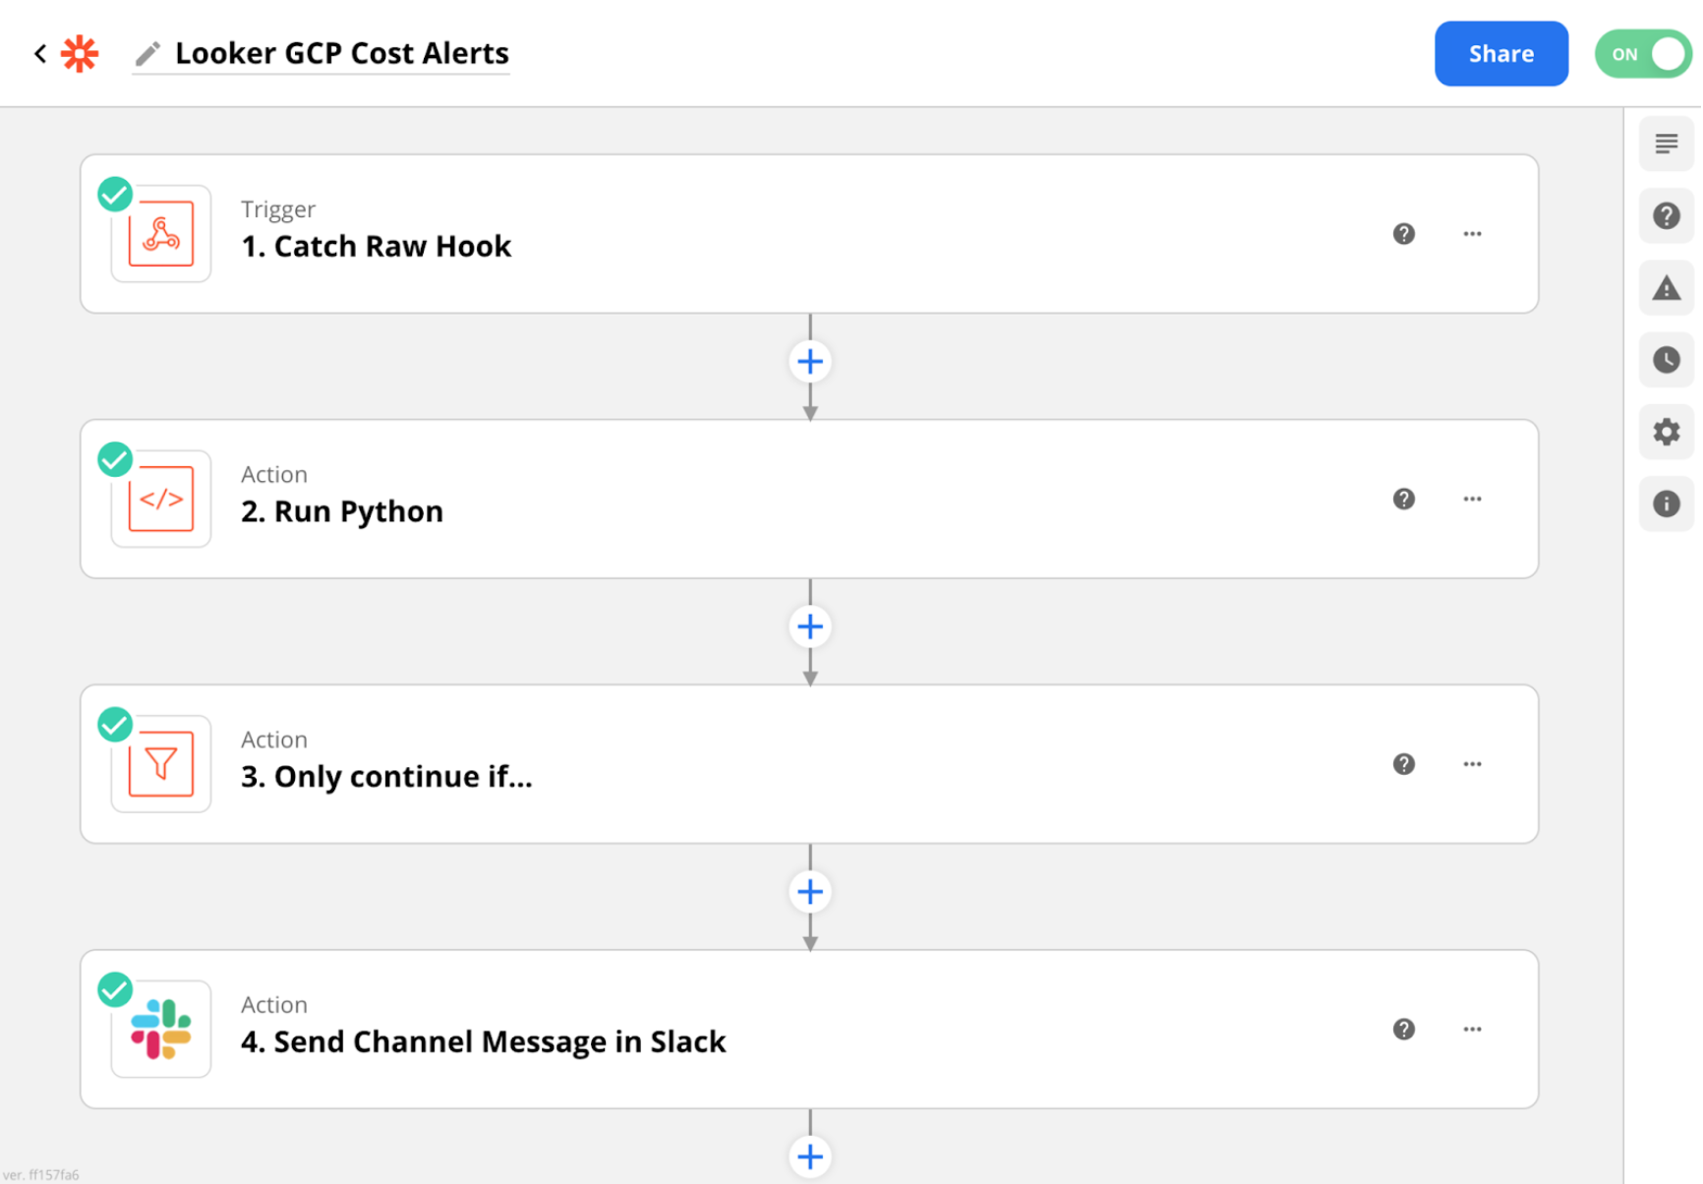Open the options menu on Run Python step
The height and width of the screenshot is (1184, 1703).
coord(1472,499)
